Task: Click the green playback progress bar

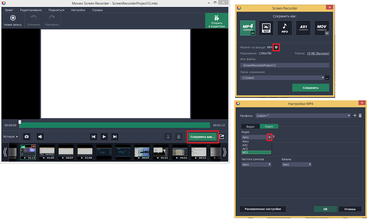Action: click(x=115, y=125)
